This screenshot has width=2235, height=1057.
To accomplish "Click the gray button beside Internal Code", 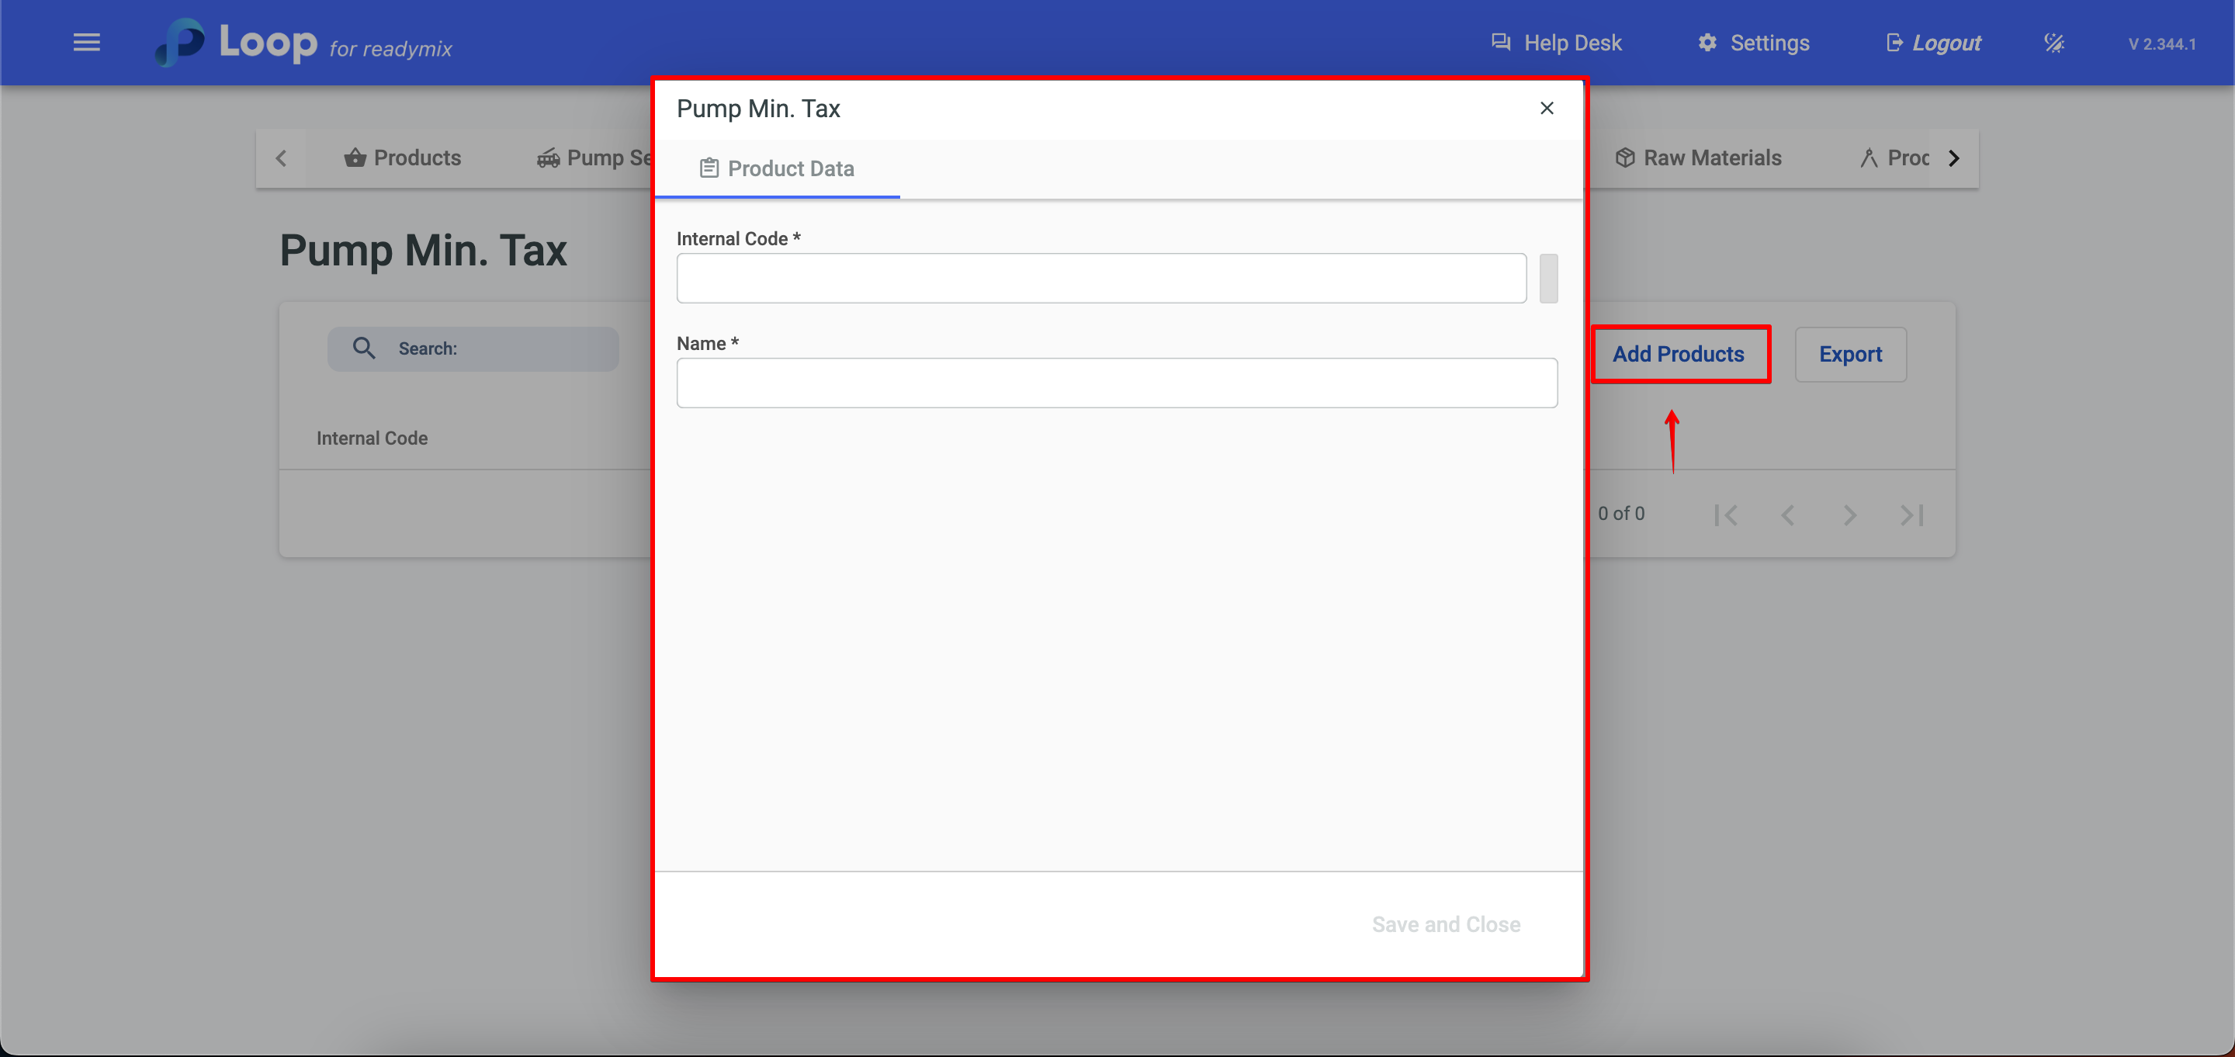I will click(x=1548, y=279).
